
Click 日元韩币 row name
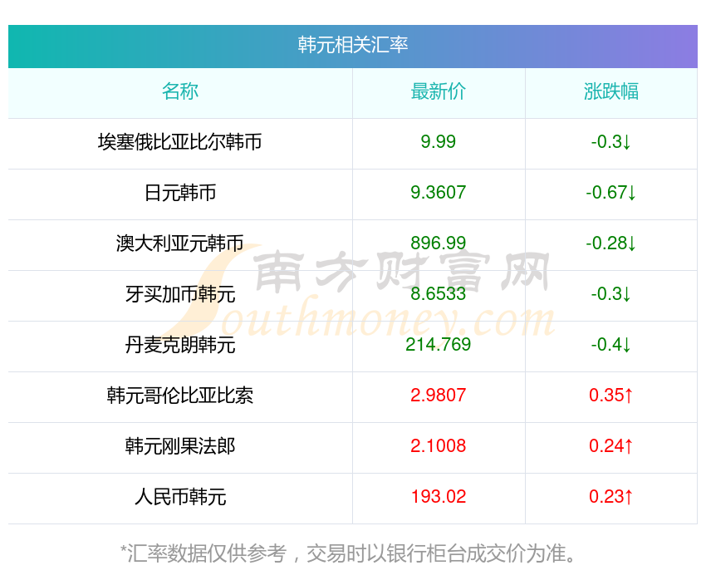point(180,193)
